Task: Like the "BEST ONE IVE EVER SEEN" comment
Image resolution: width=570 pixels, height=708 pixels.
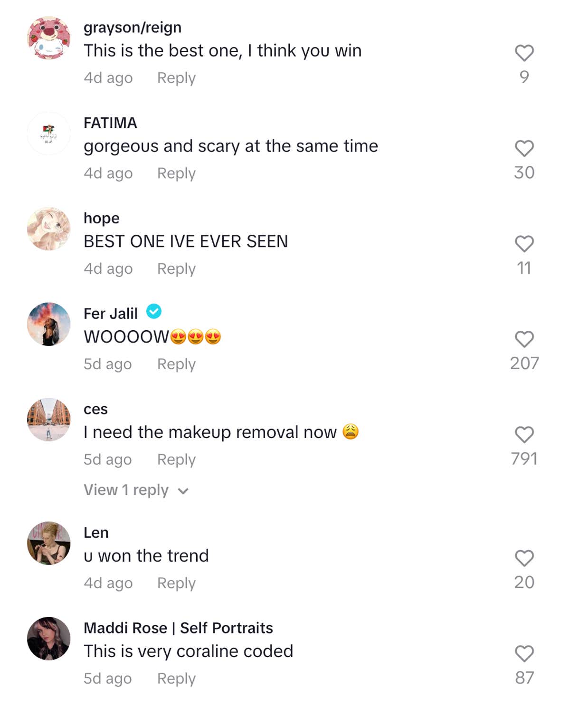Action: 524,244
